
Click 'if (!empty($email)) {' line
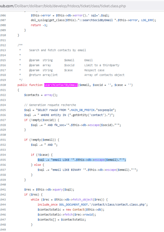click(42, 140)
